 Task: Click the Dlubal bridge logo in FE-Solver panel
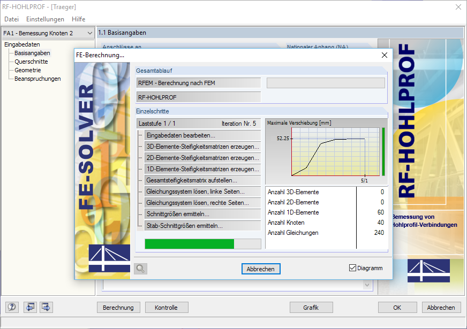(109, 258)
